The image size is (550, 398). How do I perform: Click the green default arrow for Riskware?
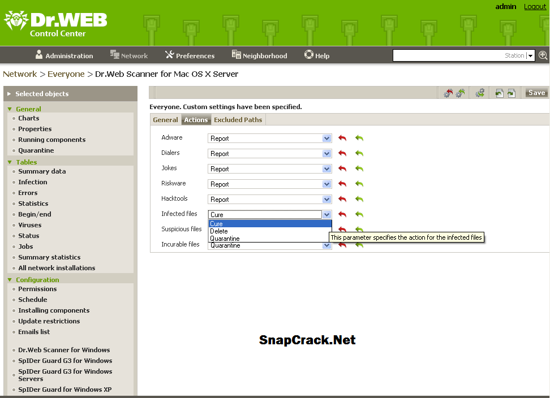coord(359,184)
